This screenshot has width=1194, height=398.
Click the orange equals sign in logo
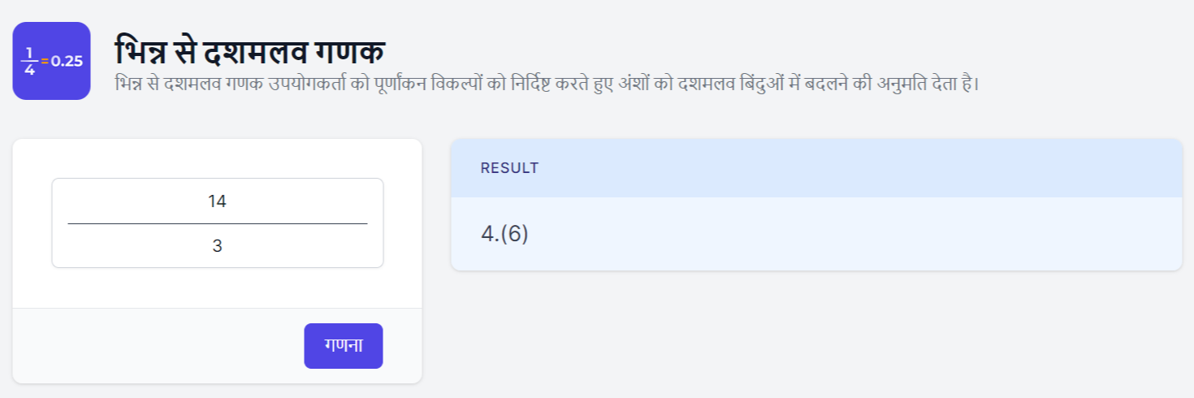click(44, 61)
